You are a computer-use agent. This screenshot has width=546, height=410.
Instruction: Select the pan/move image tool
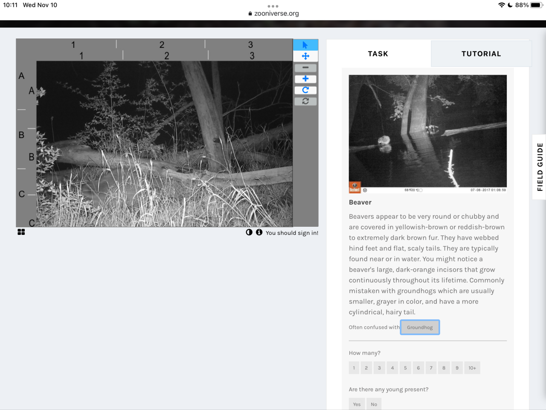(x=305, y=56)
